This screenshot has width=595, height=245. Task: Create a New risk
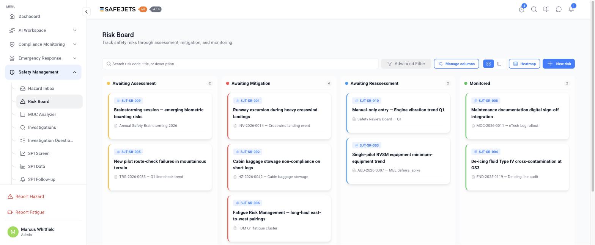[x=559, y=64]
